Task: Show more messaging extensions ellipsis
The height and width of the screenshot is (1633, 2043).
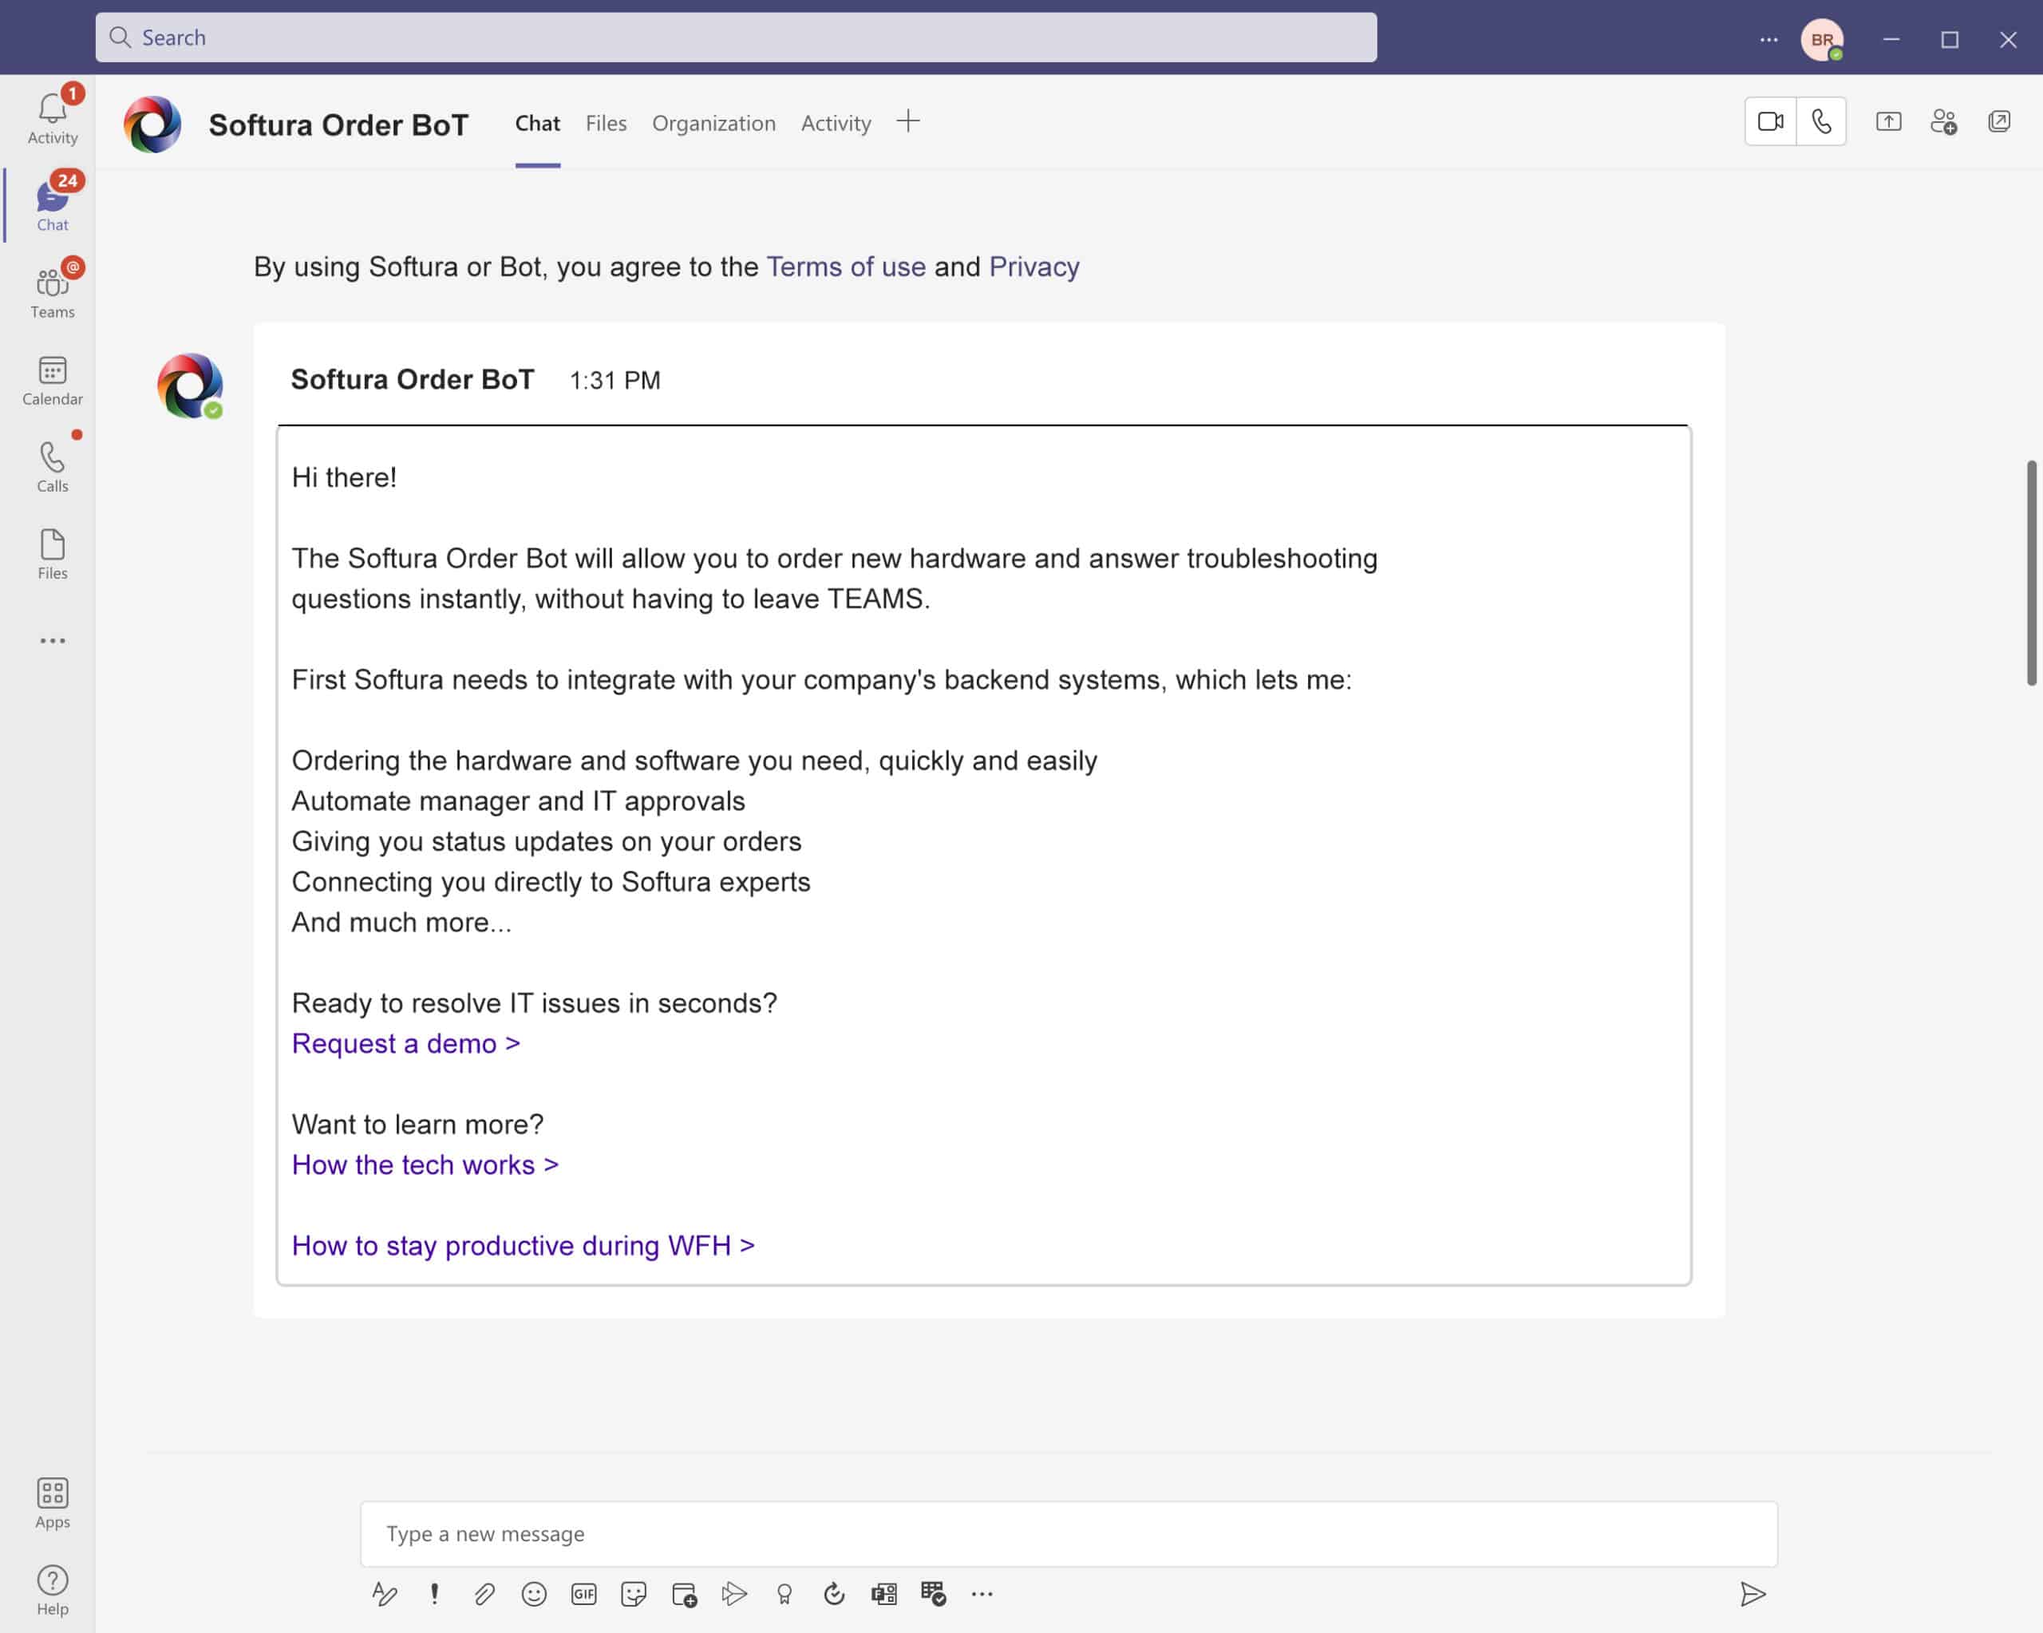Action: coord(982,1594)
